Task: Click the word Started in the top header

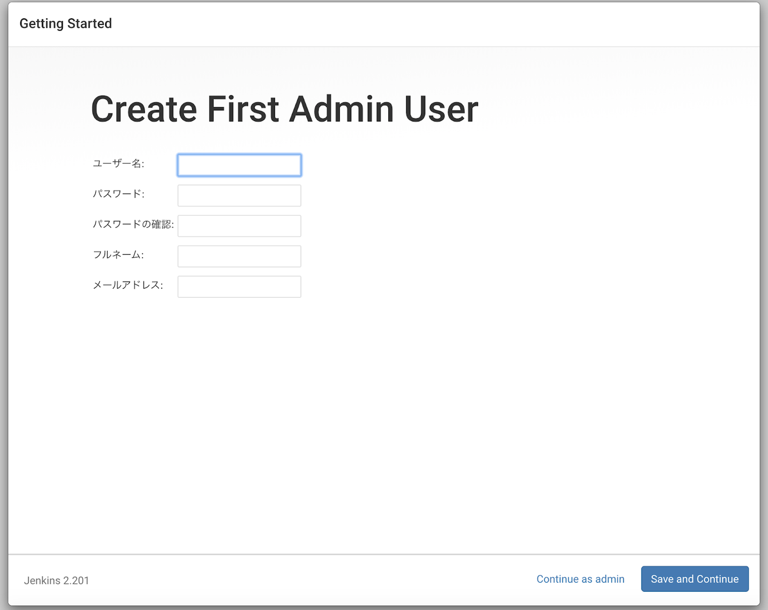Action: [90, 23]
